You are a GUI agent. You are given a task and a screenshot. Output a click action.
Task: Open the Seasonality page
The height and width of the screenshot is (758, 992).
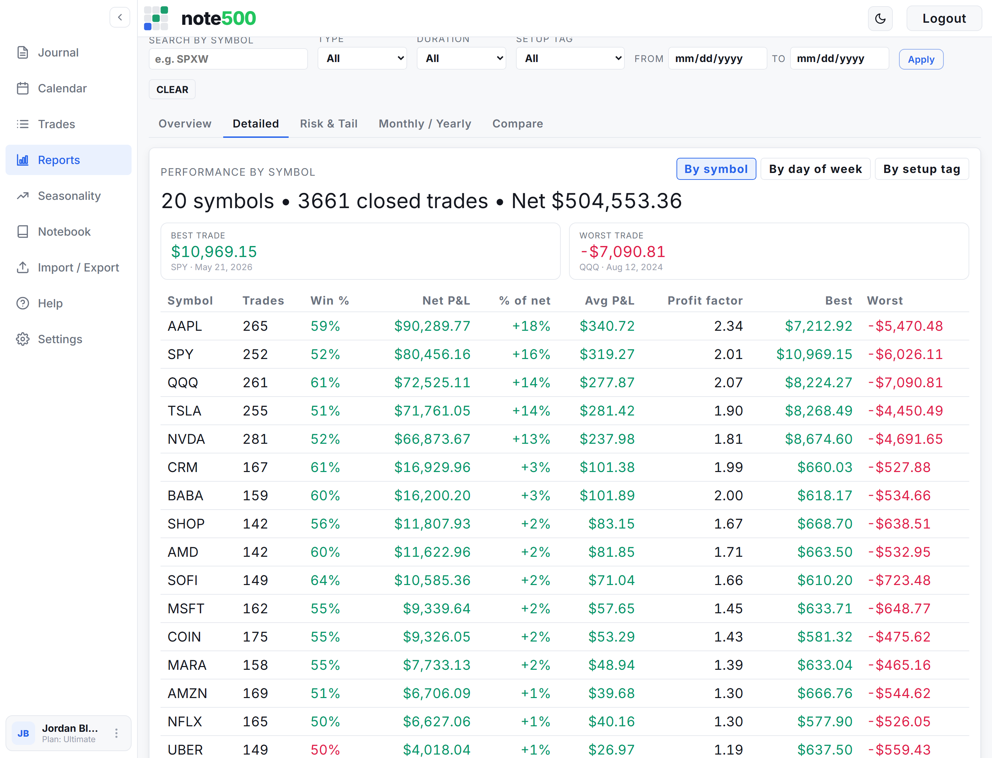pyautogui.click(x=69, y=196)
